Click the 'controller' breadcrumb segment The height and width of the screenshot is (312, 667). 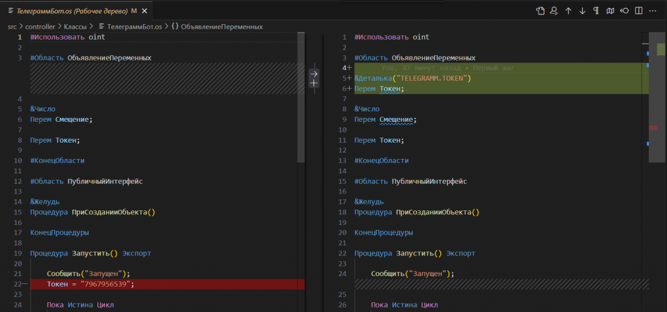coord(40,27)
